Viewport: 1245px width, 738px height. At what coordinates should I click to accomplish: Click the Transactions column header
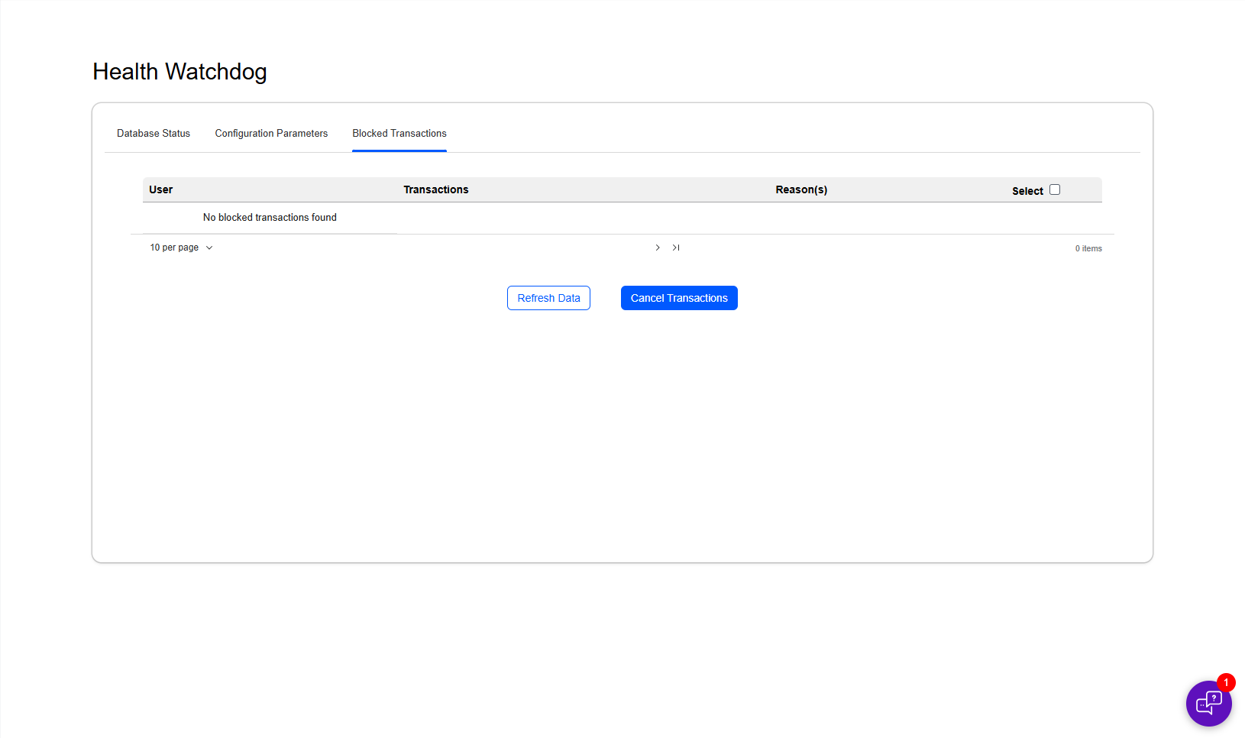click(436, 189)
